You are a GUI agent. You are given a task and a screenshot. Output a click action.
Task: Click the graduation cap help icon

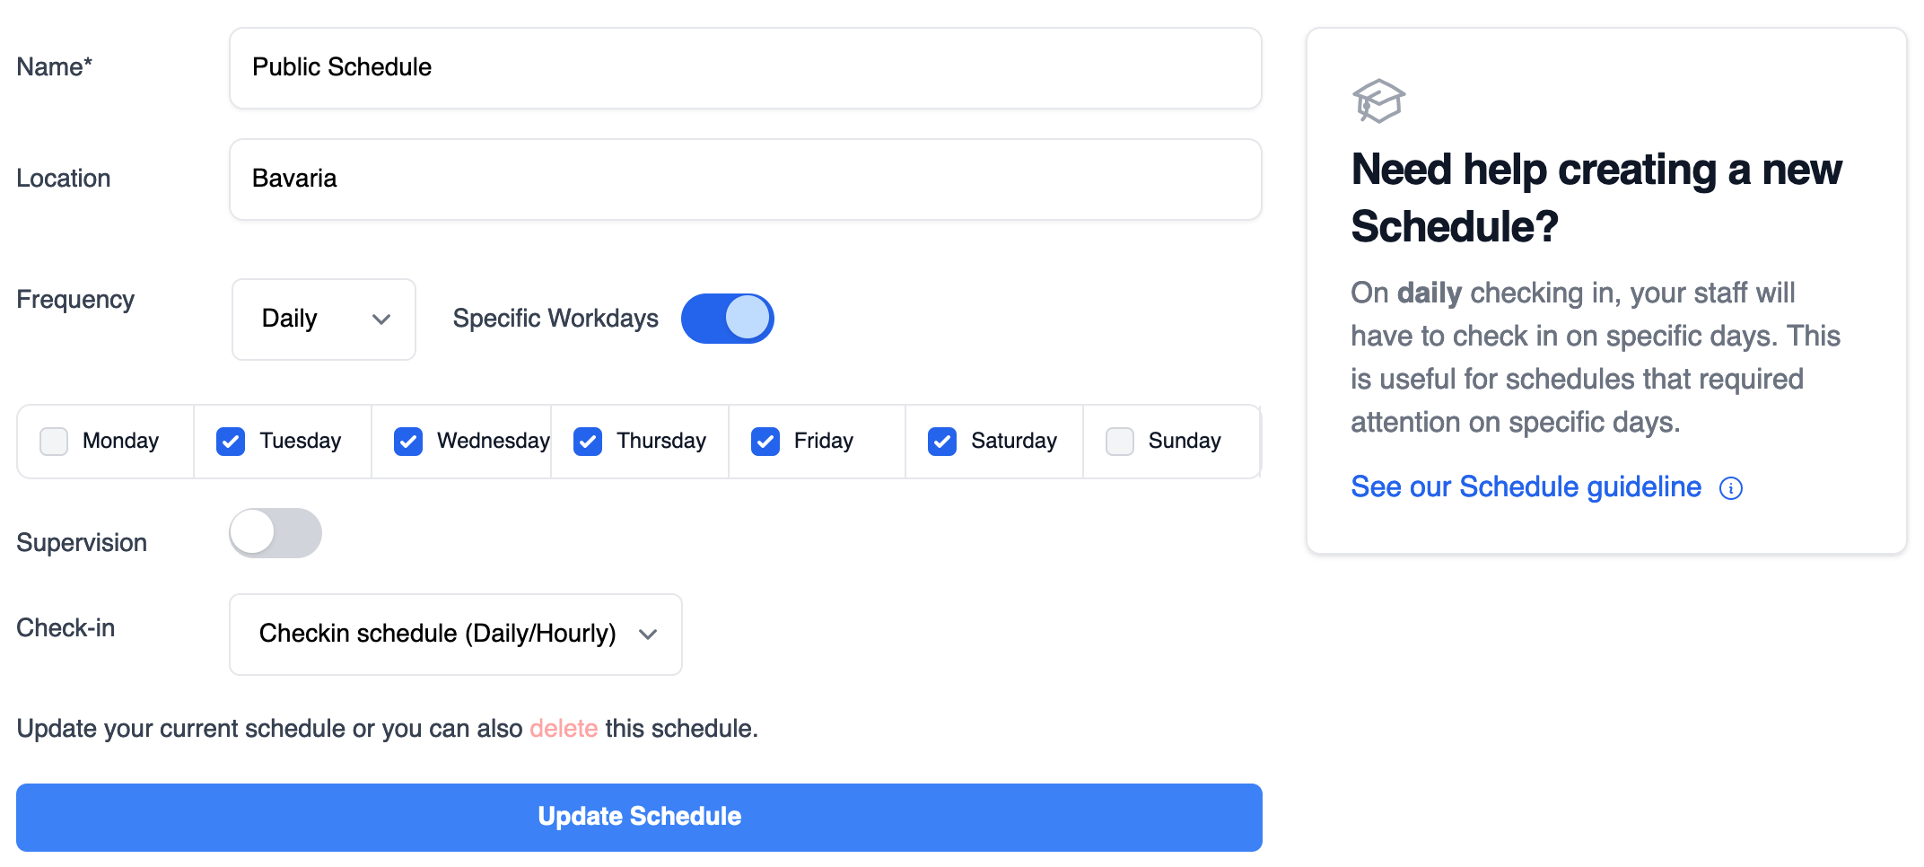click(1378, 101)
